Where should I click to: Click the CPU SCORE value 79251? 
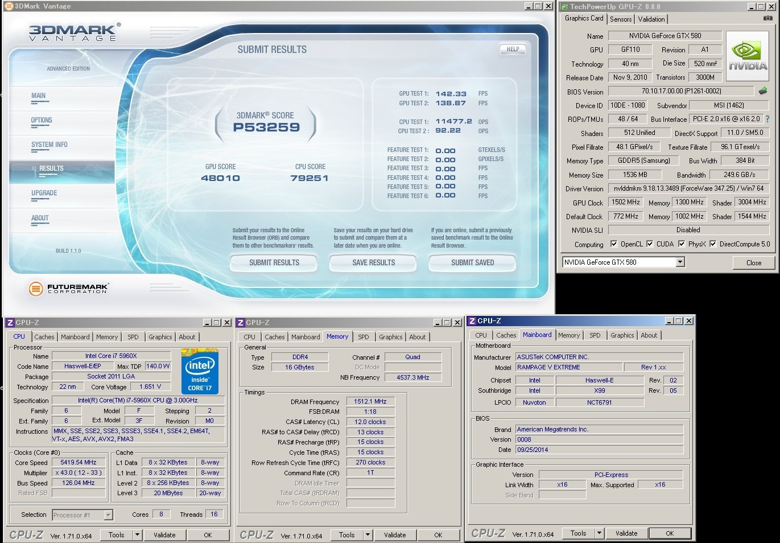pos(309,178)
